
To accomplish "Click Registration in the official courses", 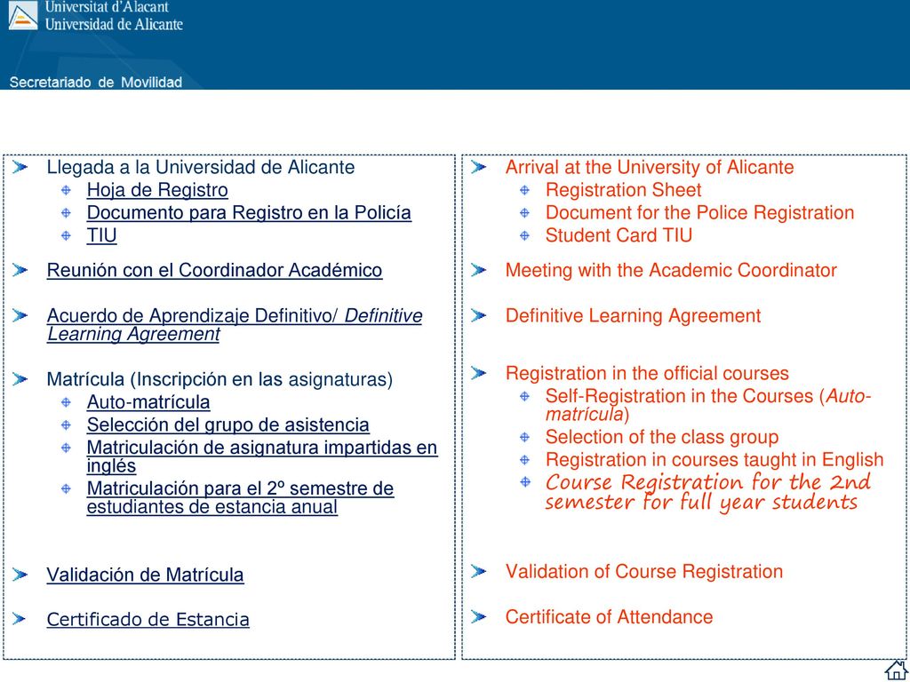I will 647,373.
